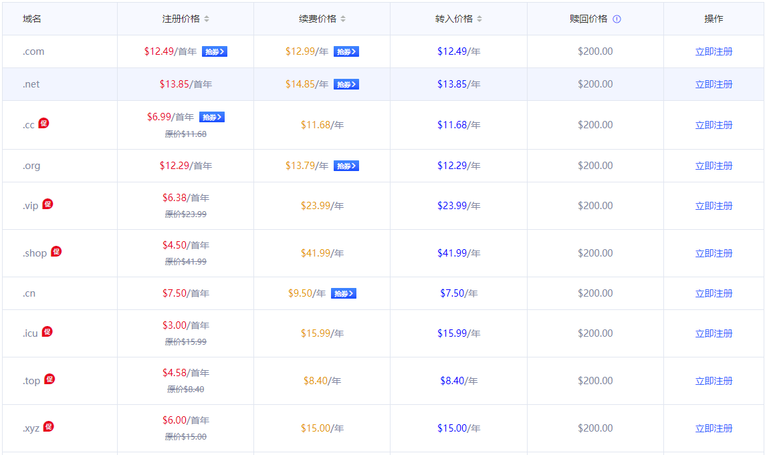Register .shop domain via 立即注册 link
Screen dimensions: 769x455
tap(713, 253)
